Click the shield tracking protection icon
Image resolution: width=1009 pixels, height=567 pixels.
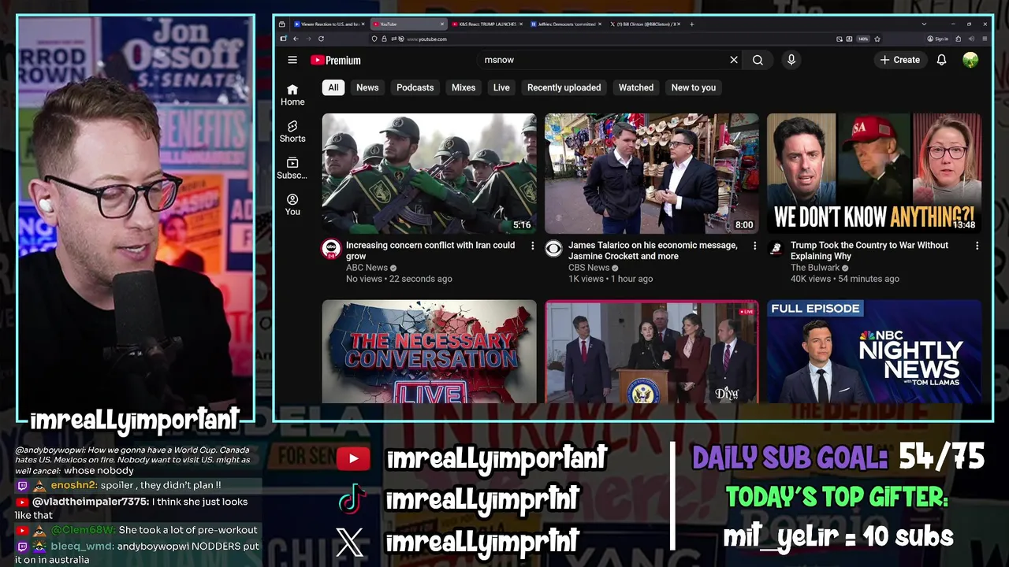pos(374,39)
